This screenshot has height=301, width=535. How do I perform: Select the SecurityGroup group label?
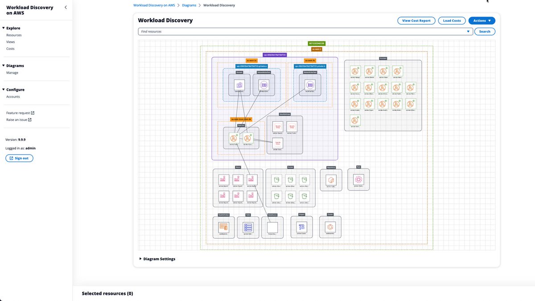tap(285, 114)
